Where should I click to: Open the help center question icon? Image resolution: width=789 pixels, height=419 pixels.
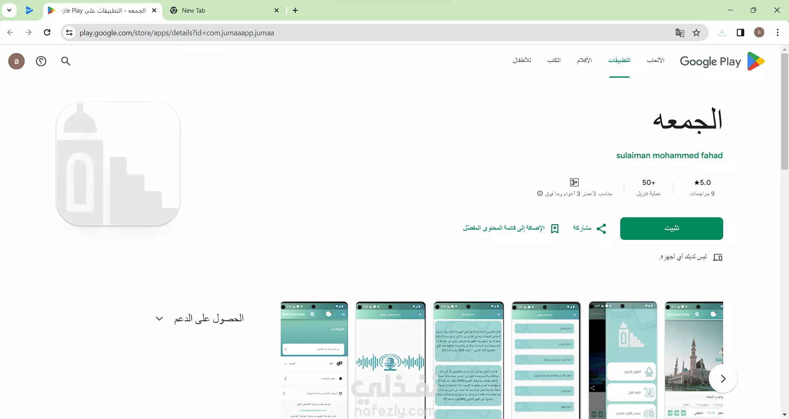pos(41,61)
